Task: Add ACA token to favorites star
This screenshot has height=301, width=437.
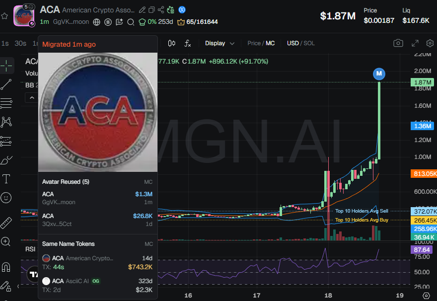Action: tap(4, 16)
